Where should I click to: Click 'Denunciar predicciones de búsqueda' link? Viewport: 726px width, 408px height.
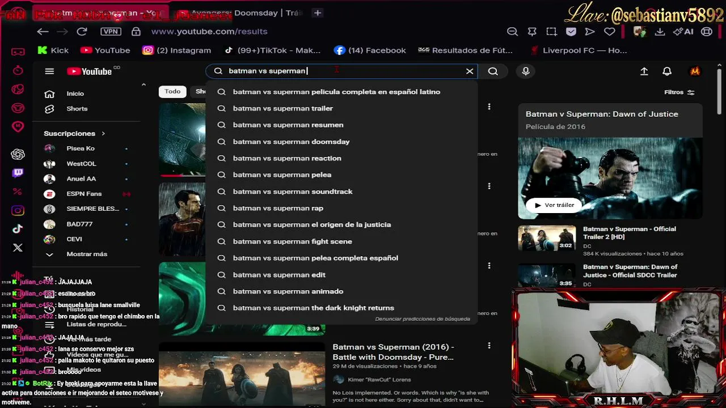pyautogui.click(x=423, y=319)
